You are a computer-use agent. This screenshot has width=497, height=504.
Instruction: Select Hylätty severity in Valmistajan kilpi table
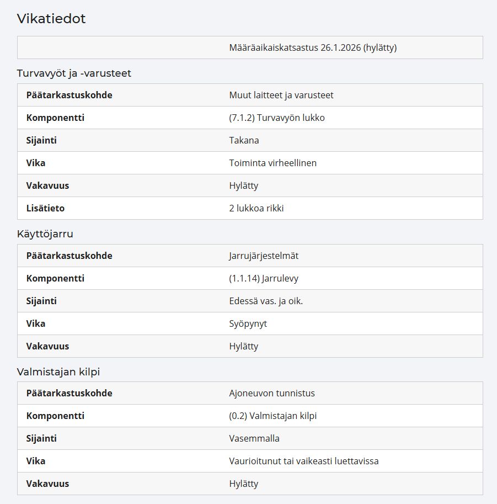point(243,484)
